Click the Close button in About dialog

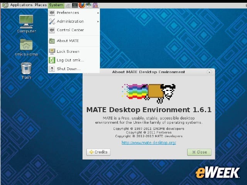pyautogui.click(x=199, y=152)
